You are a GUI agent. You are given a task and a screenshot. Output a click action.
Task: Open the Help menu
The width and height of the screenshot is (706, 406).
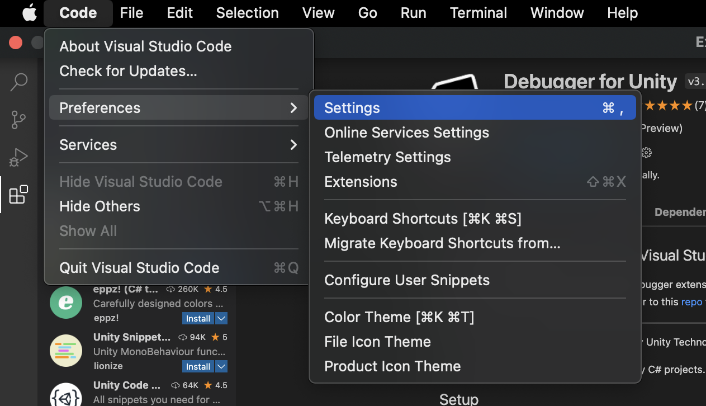click(x=623, y=13)
